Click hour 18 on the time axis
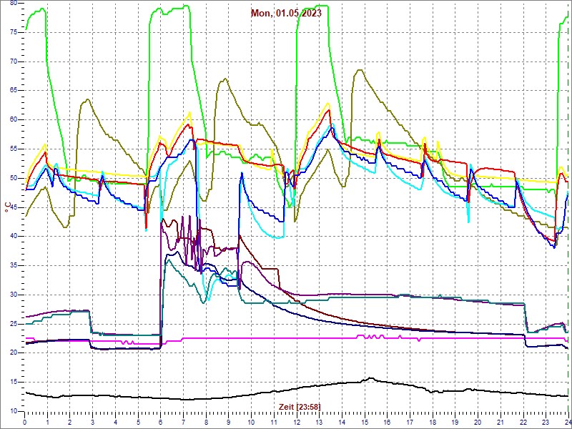 pos(432,421)
